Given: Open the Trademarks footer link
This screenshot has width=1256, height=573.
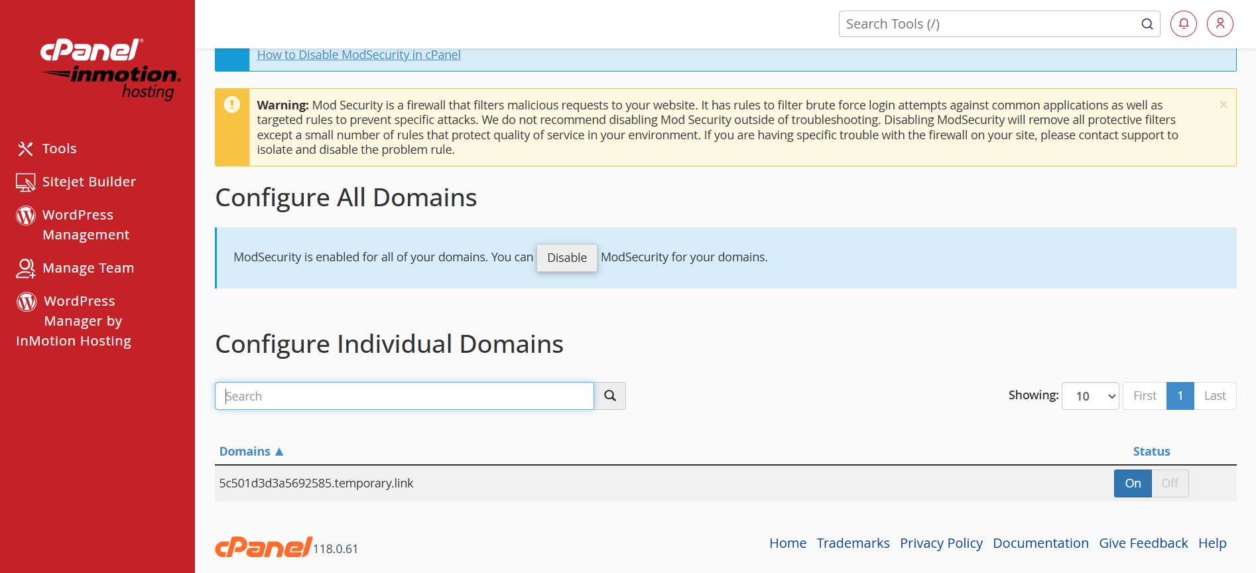Looking at the screenshot, I should coord(853,543).
